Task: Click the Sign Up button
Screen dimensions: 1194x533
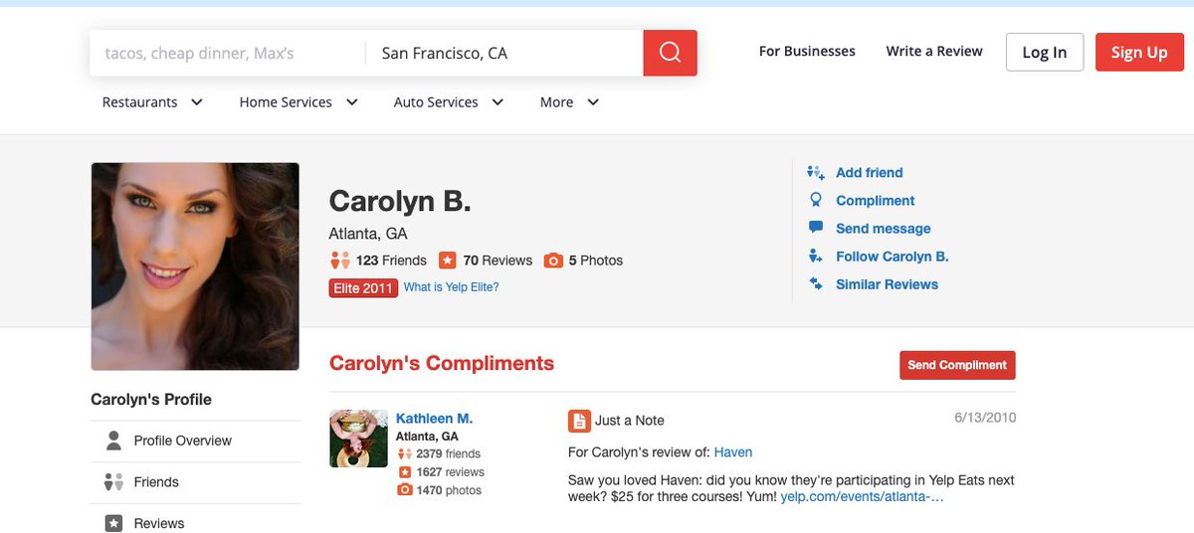Action: pos(1139,52)
